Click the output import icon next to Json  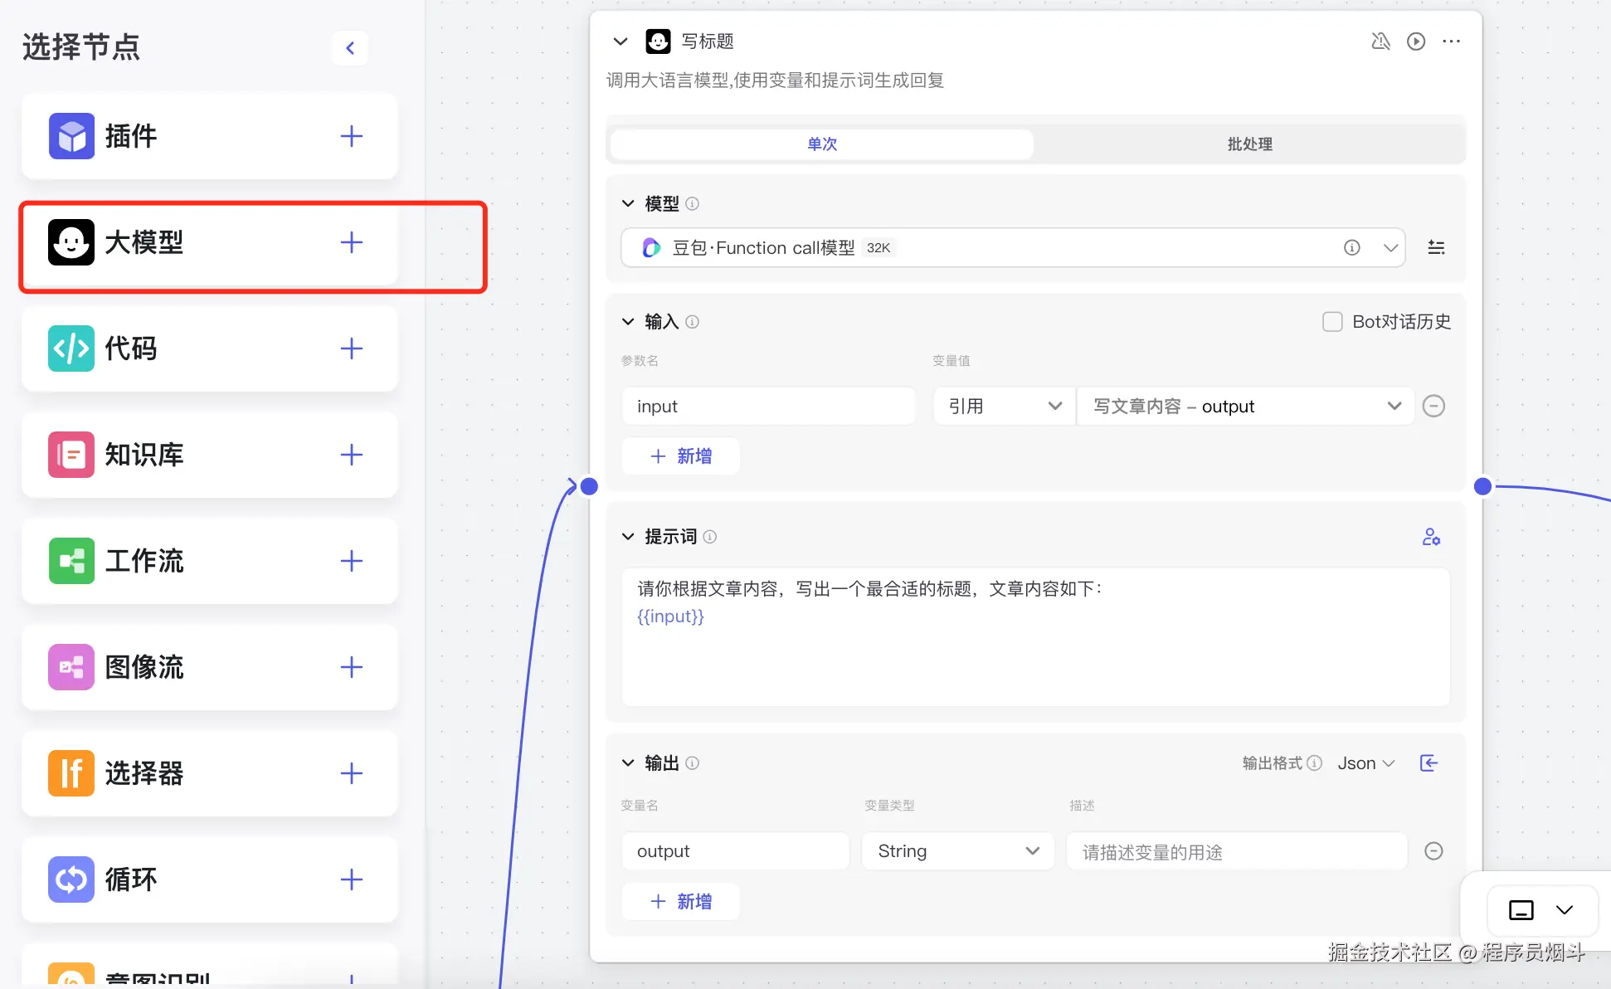point(1428,763)
